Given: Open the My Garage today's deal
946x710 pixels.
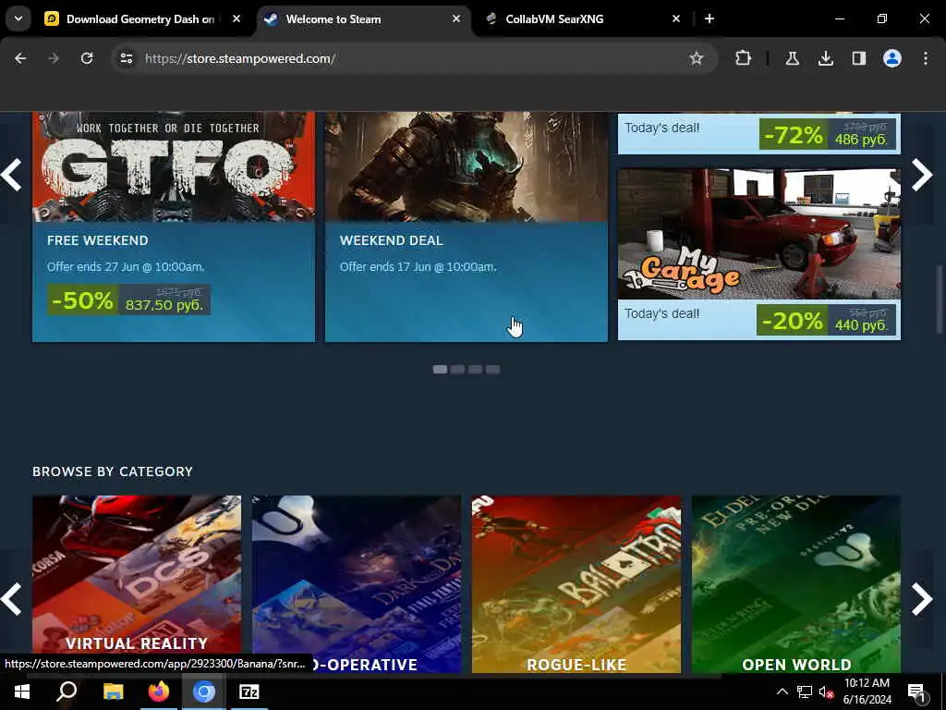Looking at the screenshot, I should click(759, 253).
